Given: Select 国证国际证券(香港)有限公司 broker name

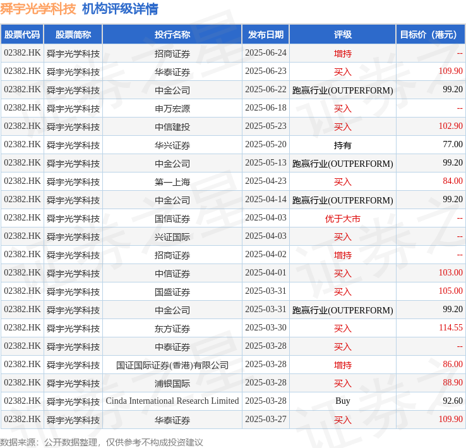Looking at the screenshot, I should [x=172, y=365].
